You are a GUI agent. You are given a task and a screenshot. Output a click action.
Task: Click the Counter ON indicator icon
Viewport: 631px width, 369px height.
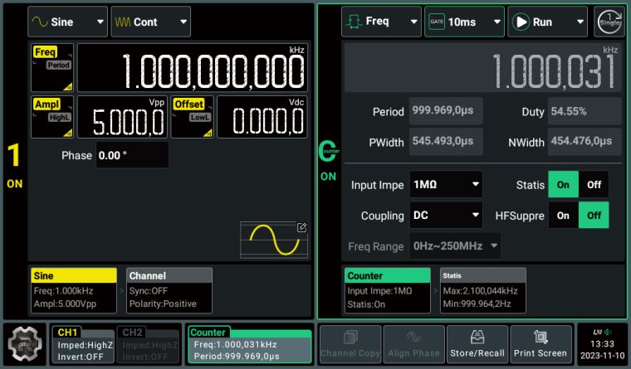(x=329, y=159)
